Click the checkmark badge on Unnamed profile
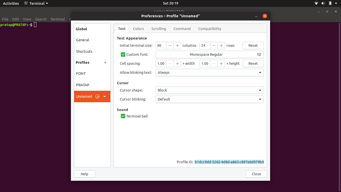 (97, 96)
